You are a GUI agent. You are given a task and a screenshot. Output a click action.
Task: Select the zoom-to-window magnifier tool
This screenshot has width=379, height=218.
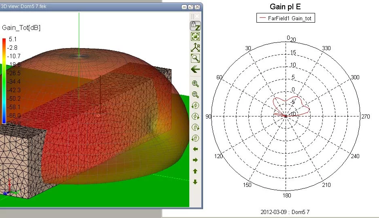pos(195,58)
